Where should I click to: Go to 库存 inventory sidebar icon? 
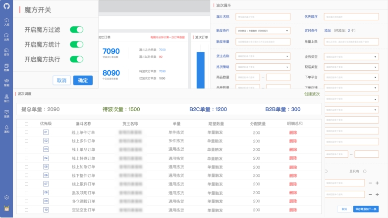click(x=6, y=52)
